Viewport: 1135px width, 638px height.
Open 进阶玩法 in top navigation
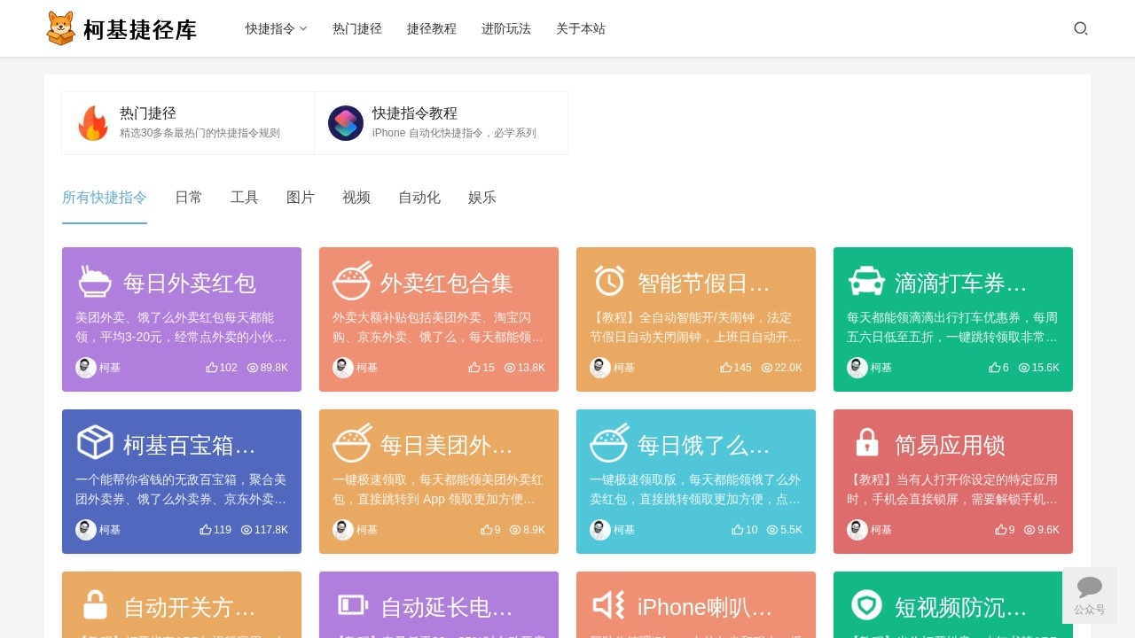click(x=506, y=28)
